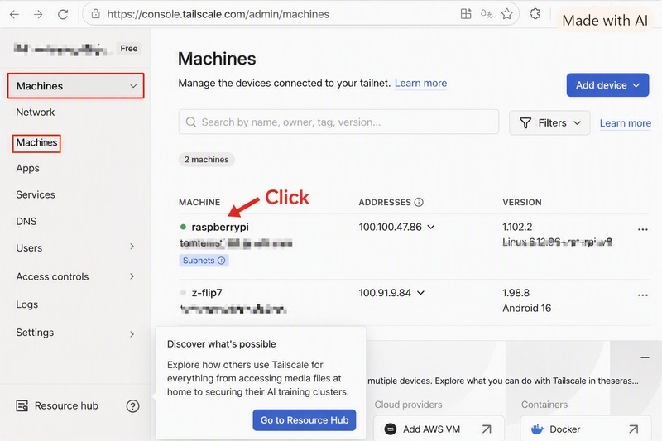
Task: Open the three-dot menu for raspberrypi
Action: [x=643, y=229]
